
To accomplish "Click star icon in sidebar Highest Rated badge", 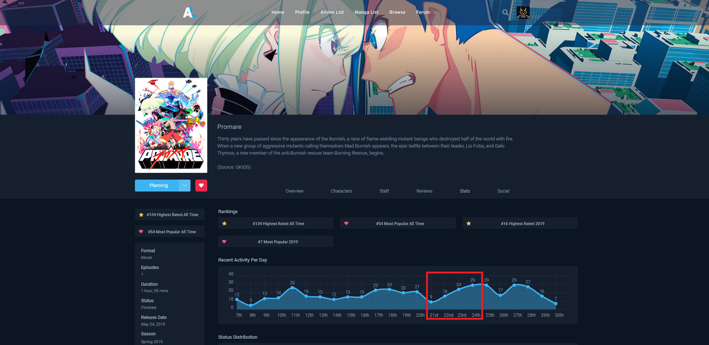I will pyautogui.click(x=141, y=214).
